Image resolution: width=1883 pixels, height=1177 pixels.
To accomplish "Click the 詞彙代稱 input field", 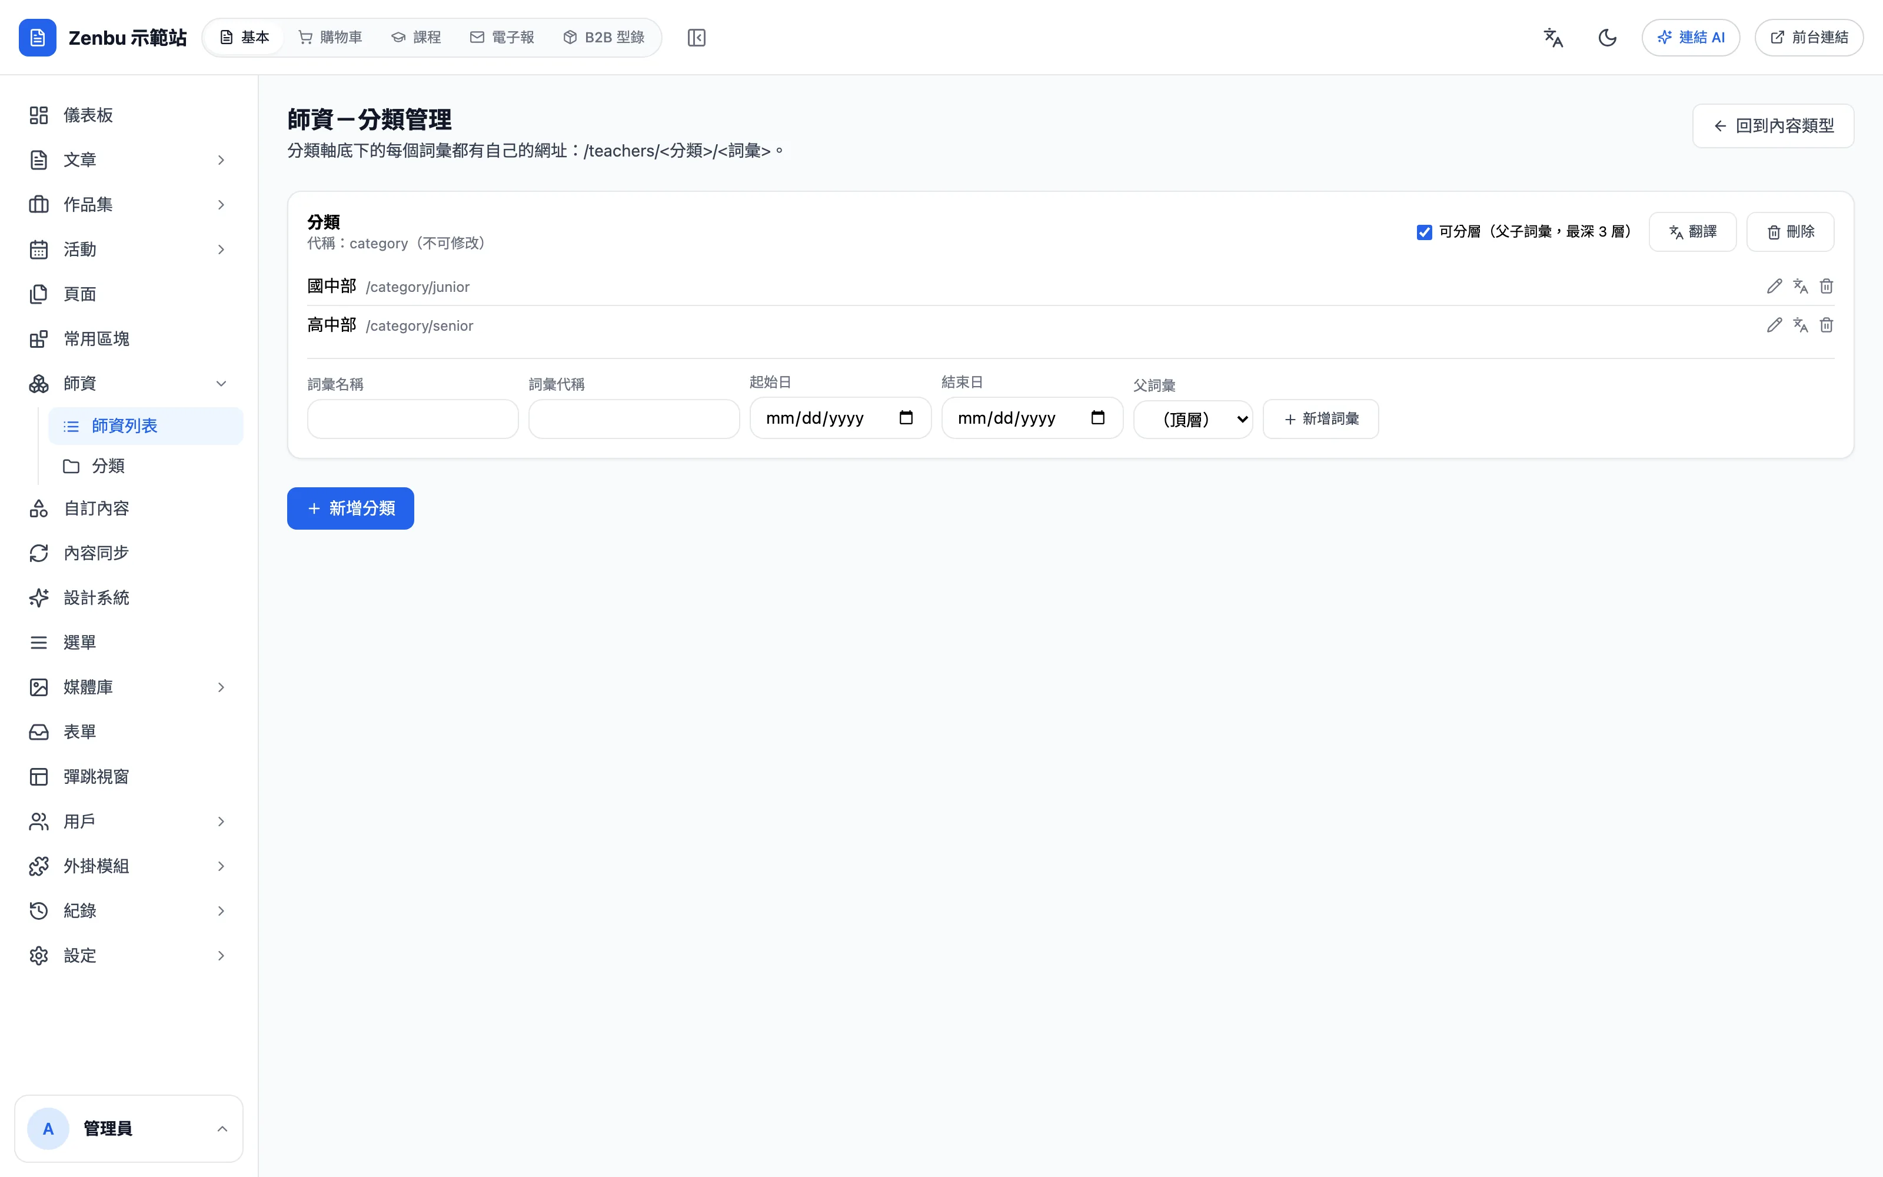I will coord(633,419).
